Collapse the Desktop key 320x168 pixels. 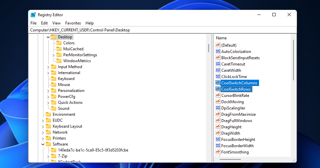[48, 37]
